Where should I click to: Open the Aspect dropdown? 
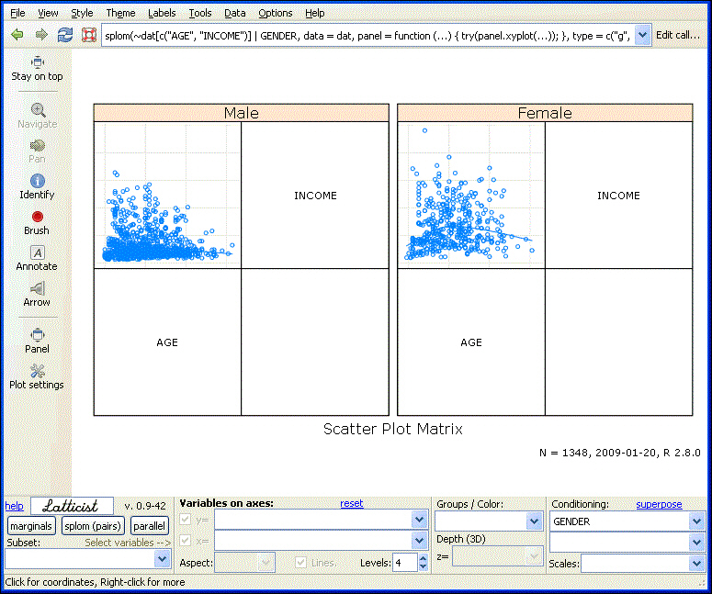click(266, 563)
